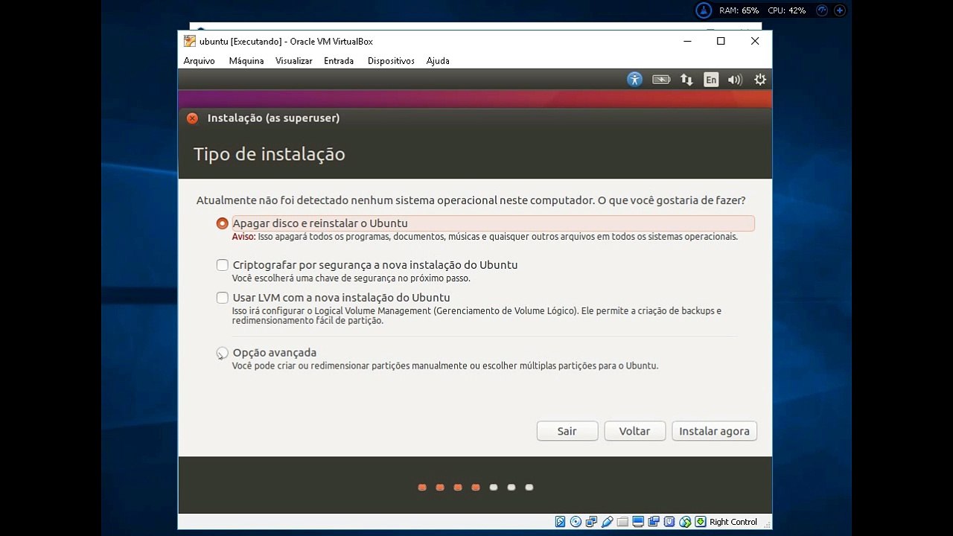Viewport: 953px width, 536px height.
Task: Click the 'Você pode criar ou redimensionar' description
Action: (445, 366)
